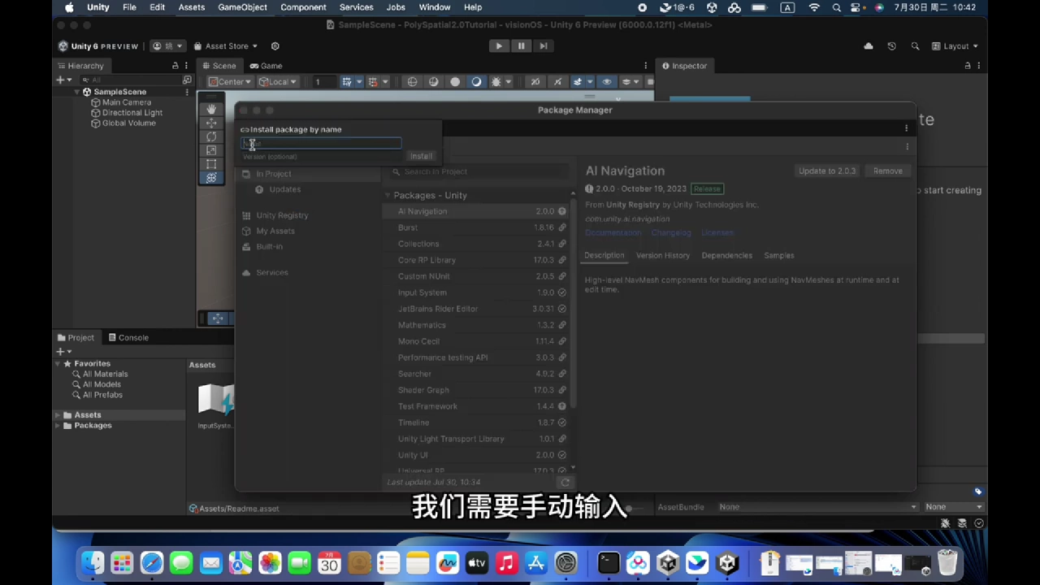1040x585 pixels.
Task: Collapse the Favorites folder arrow
Action: pos(58,364)
